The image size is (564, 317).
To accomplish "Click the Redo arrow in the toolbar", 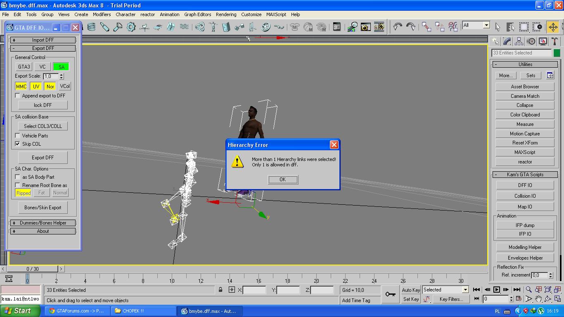I will [x=410, y=27].
